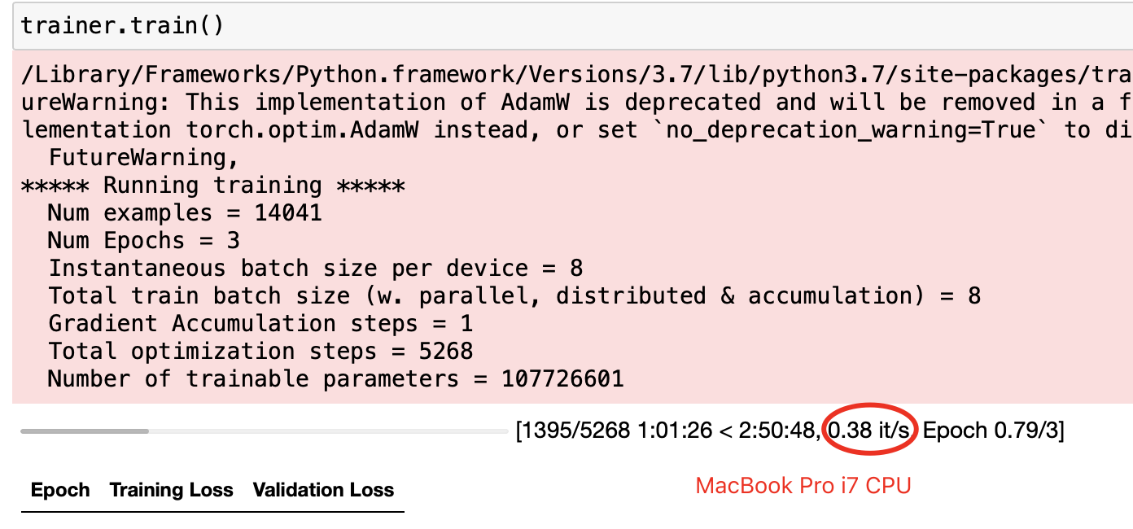Click the Running training header line
The width and height of the screenshot is (1133, 529).
(212, 186)
